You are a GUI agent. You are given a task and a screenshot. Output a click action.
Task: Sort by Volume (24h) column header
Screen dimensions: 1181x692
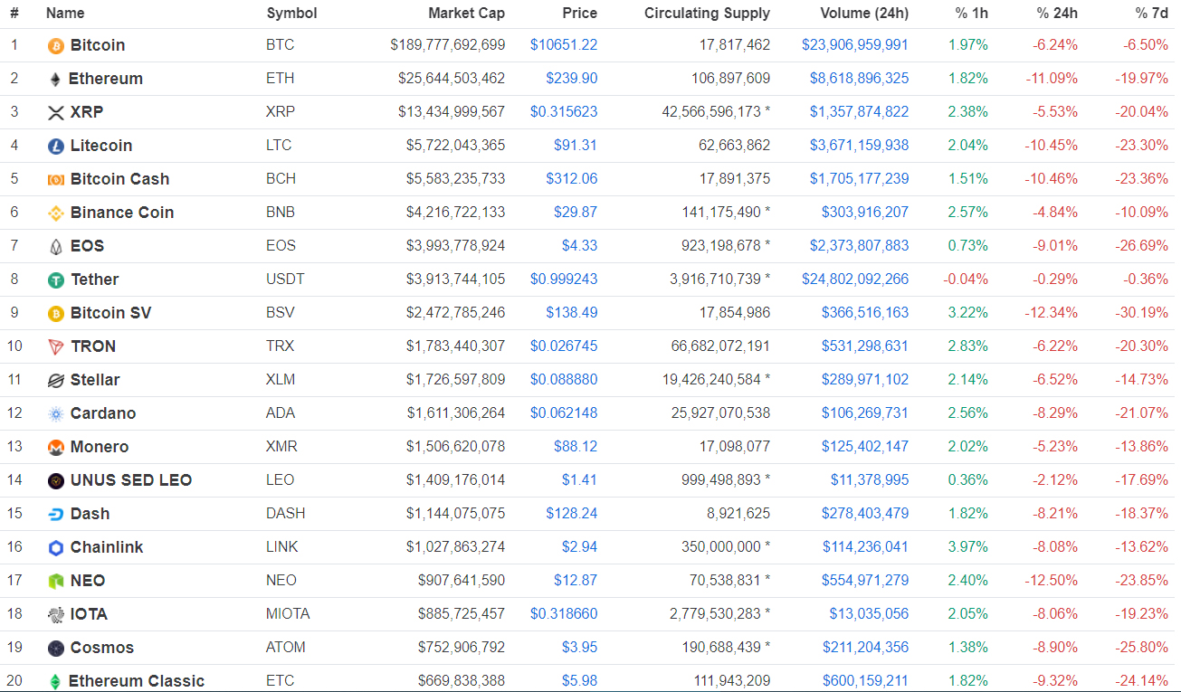tap(863, 14)
